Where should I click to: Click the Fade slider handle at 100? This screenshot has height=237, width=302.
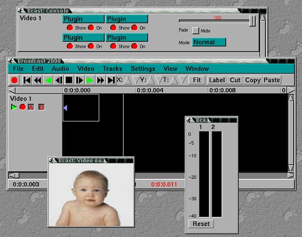point(253,21)
